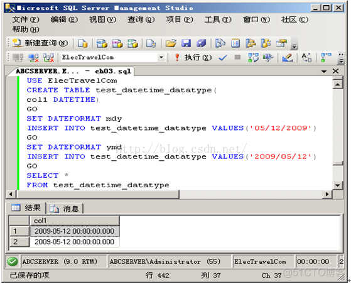Select row header 2 in results grid
Viewport: 351px width, 284px height.
(19, 242)
